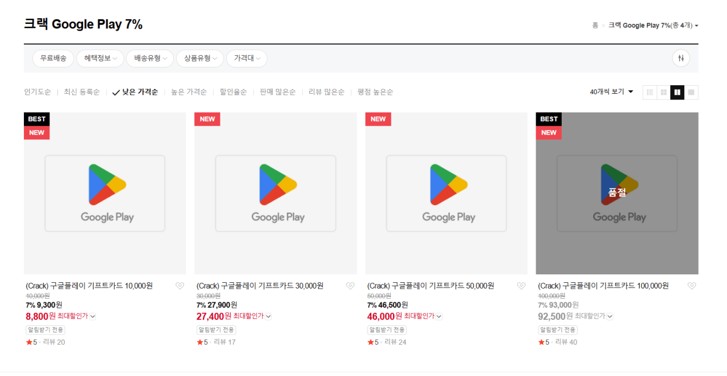Select the 7% 9,300원 price line
The height and width of the screenshot is (376, 727).
pos(44,305)
